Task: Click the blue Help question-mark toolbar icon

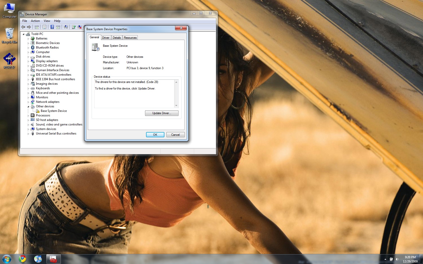Action: click(x=52, y=27)
